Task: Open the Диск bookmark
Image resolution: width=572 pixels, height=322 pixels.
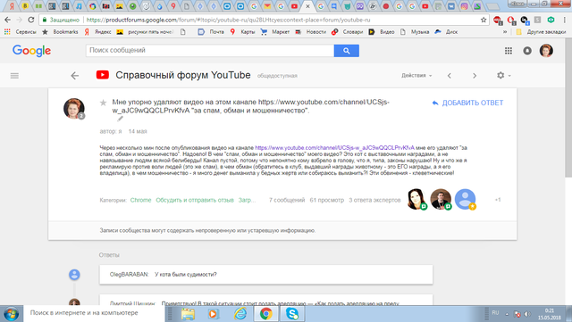Action: (446, 32)
